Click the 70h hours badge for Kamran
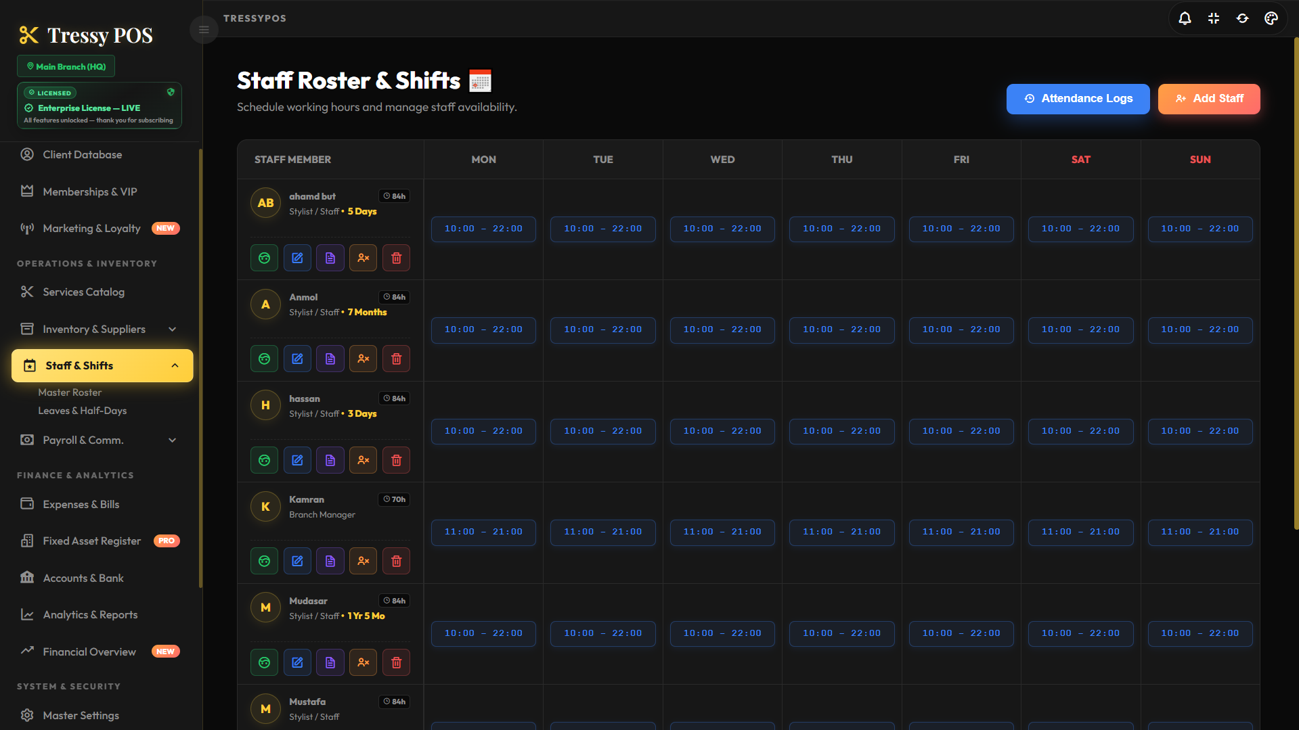Viewport: 1299px width, 730px height. click(394, 499)
